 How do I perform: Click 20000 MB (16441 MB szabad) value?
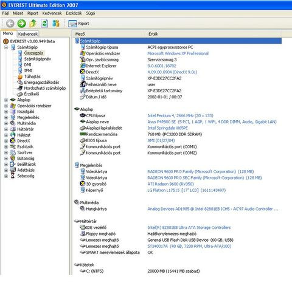(173, 271)
